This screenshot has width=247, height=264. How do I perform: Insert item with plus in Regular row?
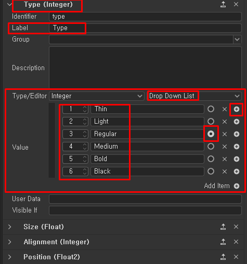(x=237, y=134)
